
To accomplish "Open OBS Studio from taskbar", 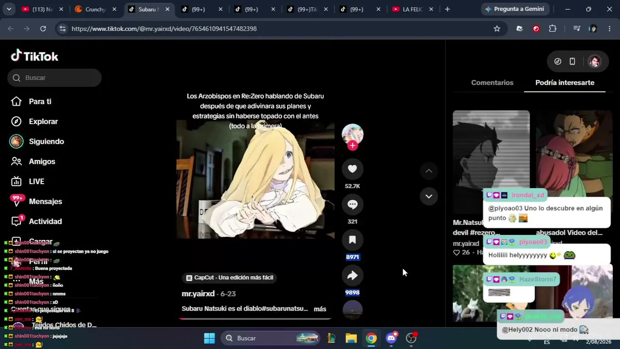I will [x=411, y=338].
